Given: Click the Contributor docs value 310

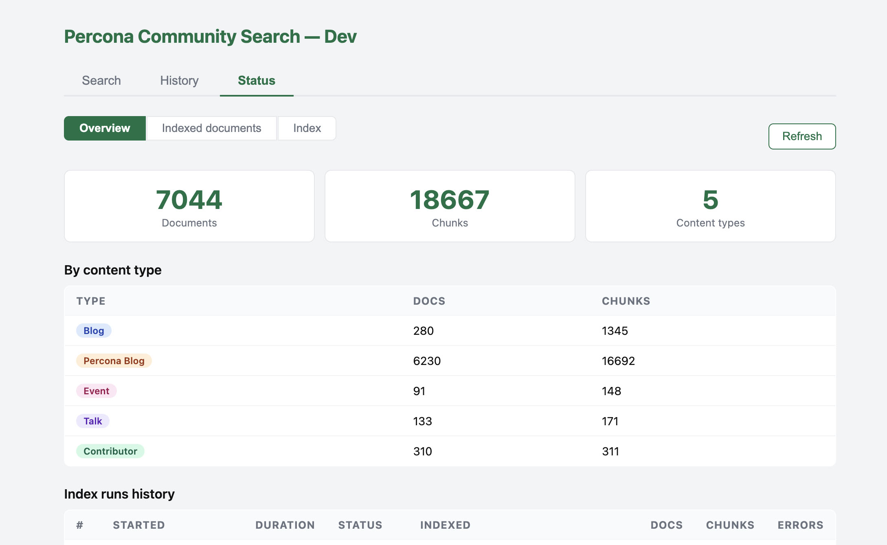Looking at the screenshot, I should point(423,451).
